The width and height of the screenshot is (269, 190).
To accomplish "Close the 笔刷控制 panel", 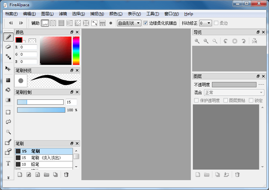I will [77, 92].
